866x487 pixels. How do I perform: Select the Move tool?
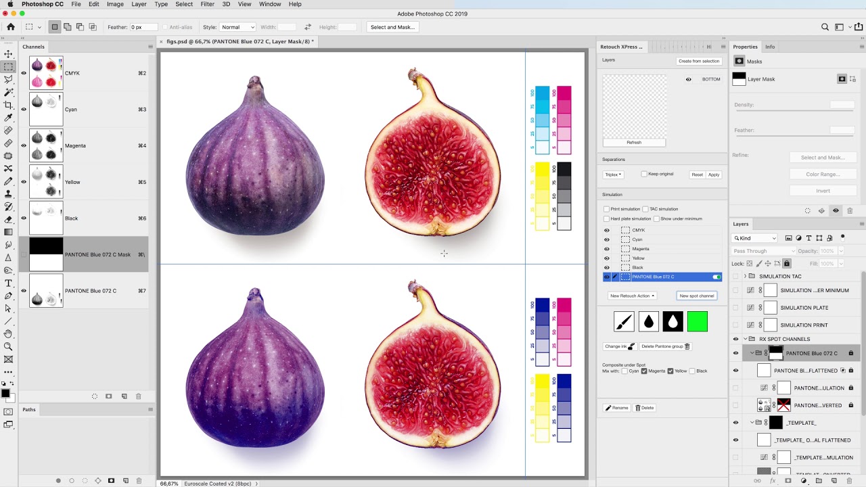pos(8,53)
